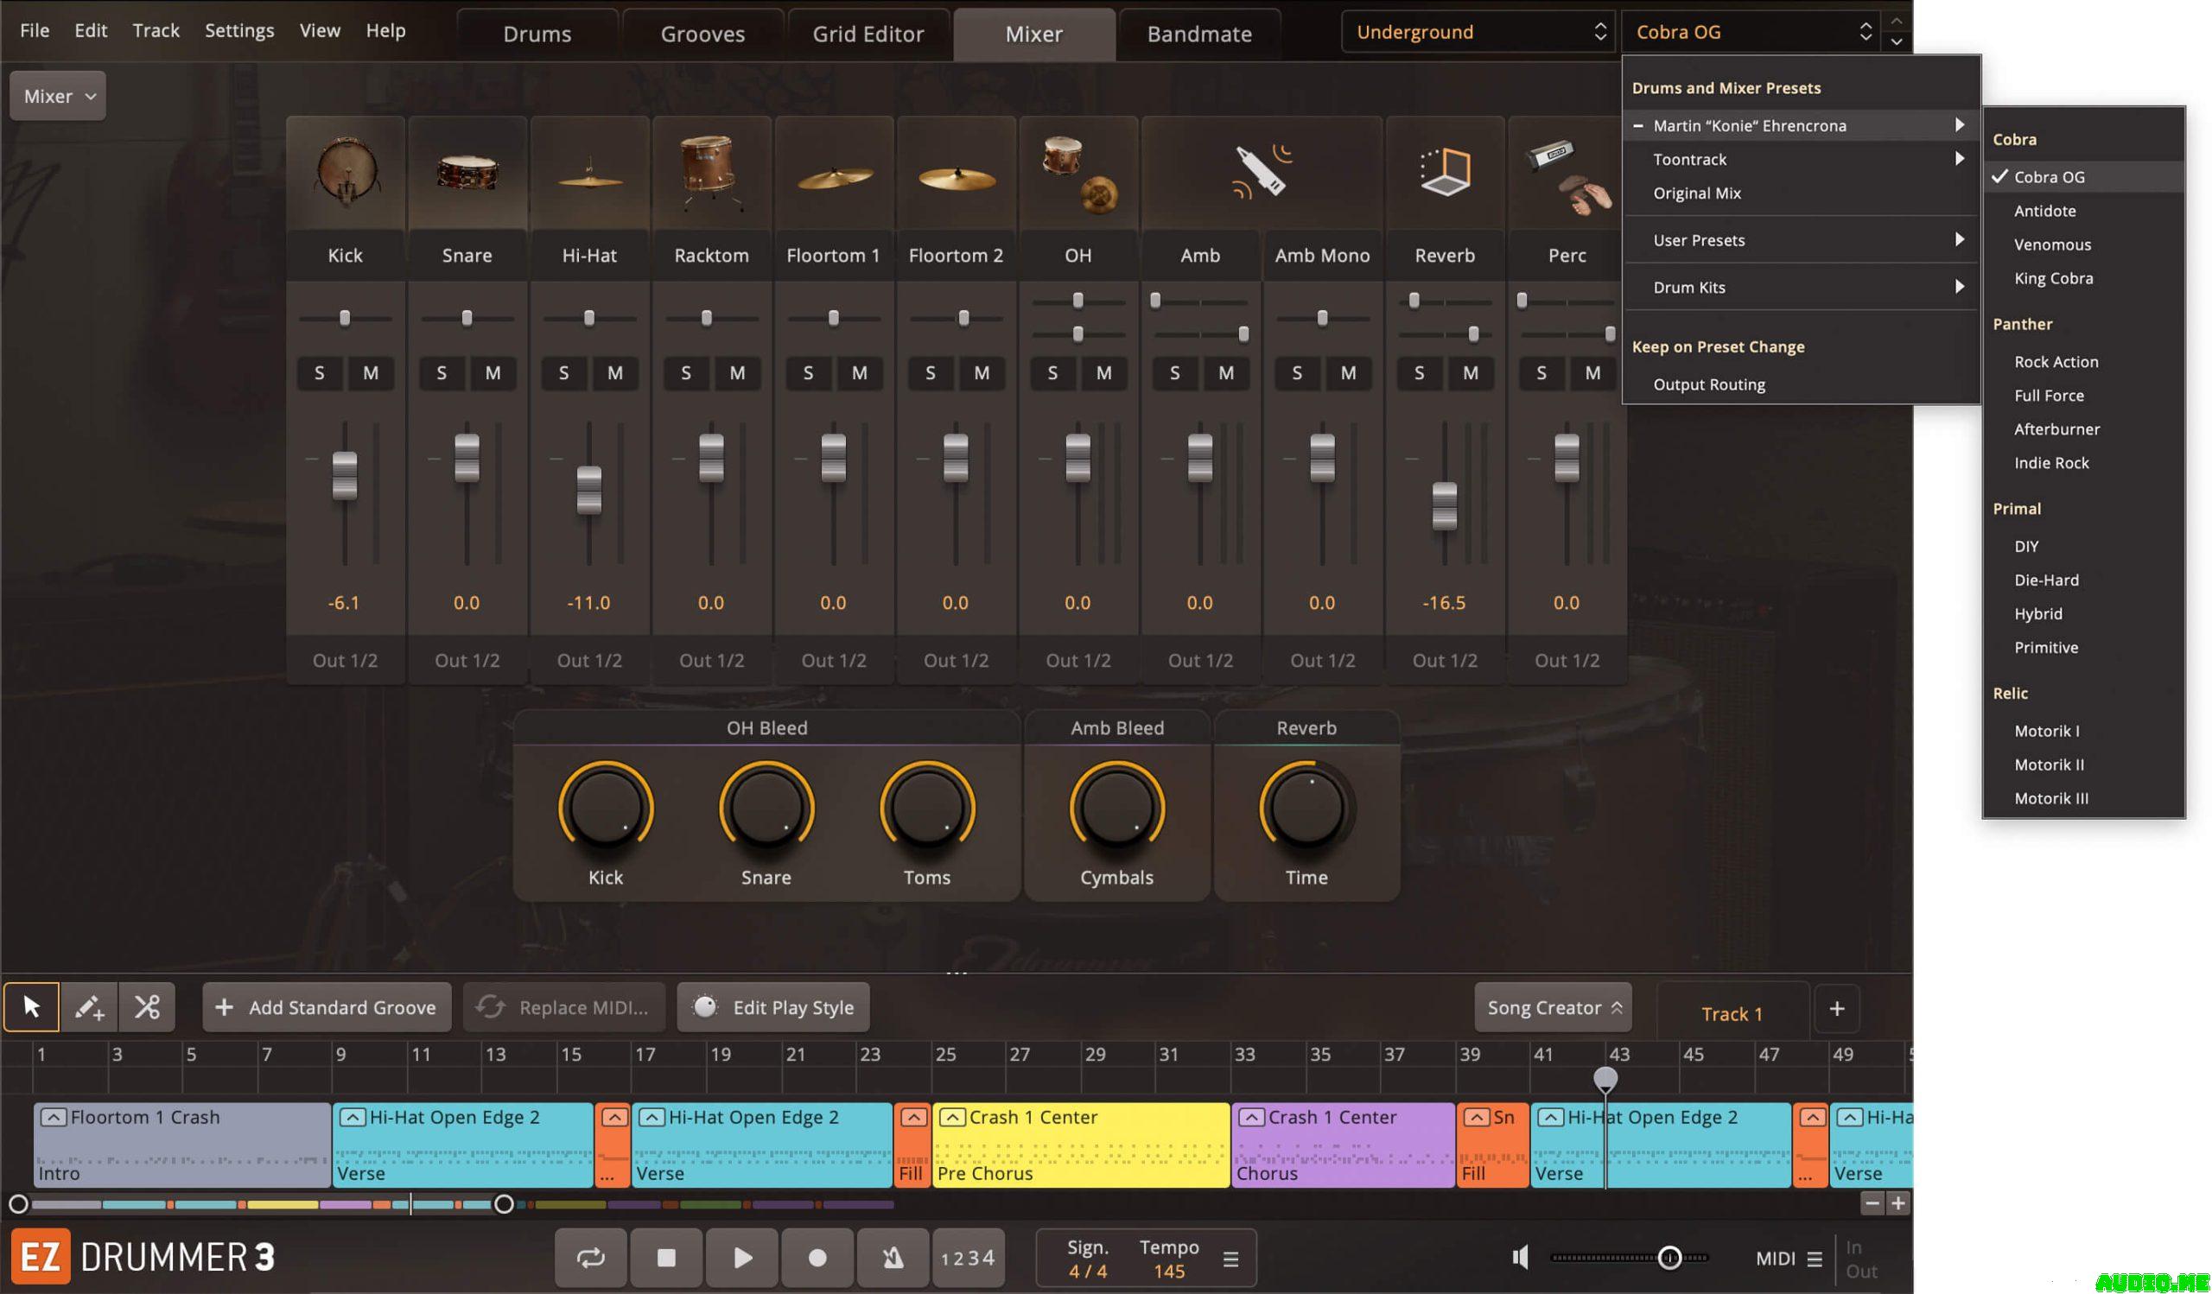Click Add Standard Groove button
The width and height of the screenshot is (2212, 1294).
[327, 1008]
